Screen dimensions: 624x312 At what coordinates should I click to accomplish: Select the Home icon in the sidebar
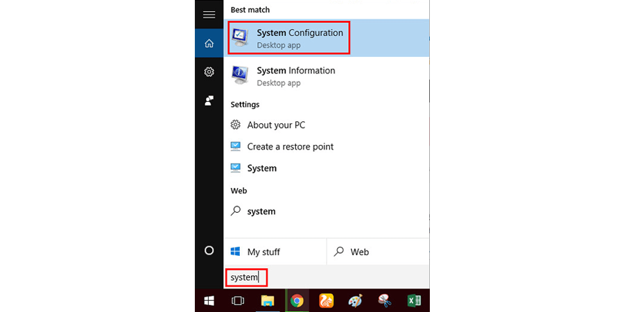209,43
